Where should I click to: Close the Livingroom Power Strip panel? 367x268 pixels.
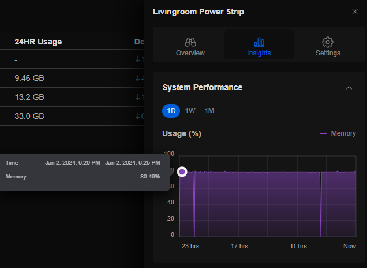tap(354, 12)
